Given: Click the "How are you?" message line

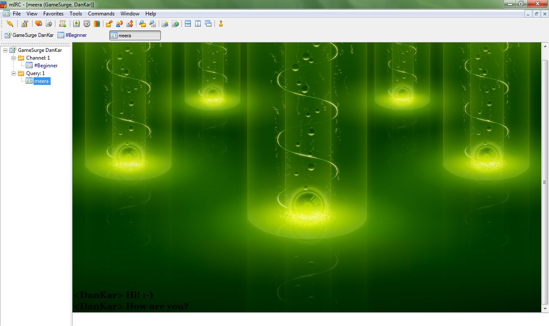Looking at the screenshot, I should [131, 306].
